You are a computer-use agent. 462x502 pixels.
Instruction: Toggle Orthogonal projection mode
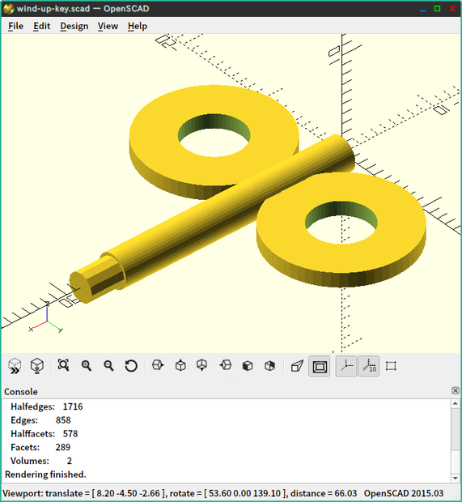[x=320, y=366]
